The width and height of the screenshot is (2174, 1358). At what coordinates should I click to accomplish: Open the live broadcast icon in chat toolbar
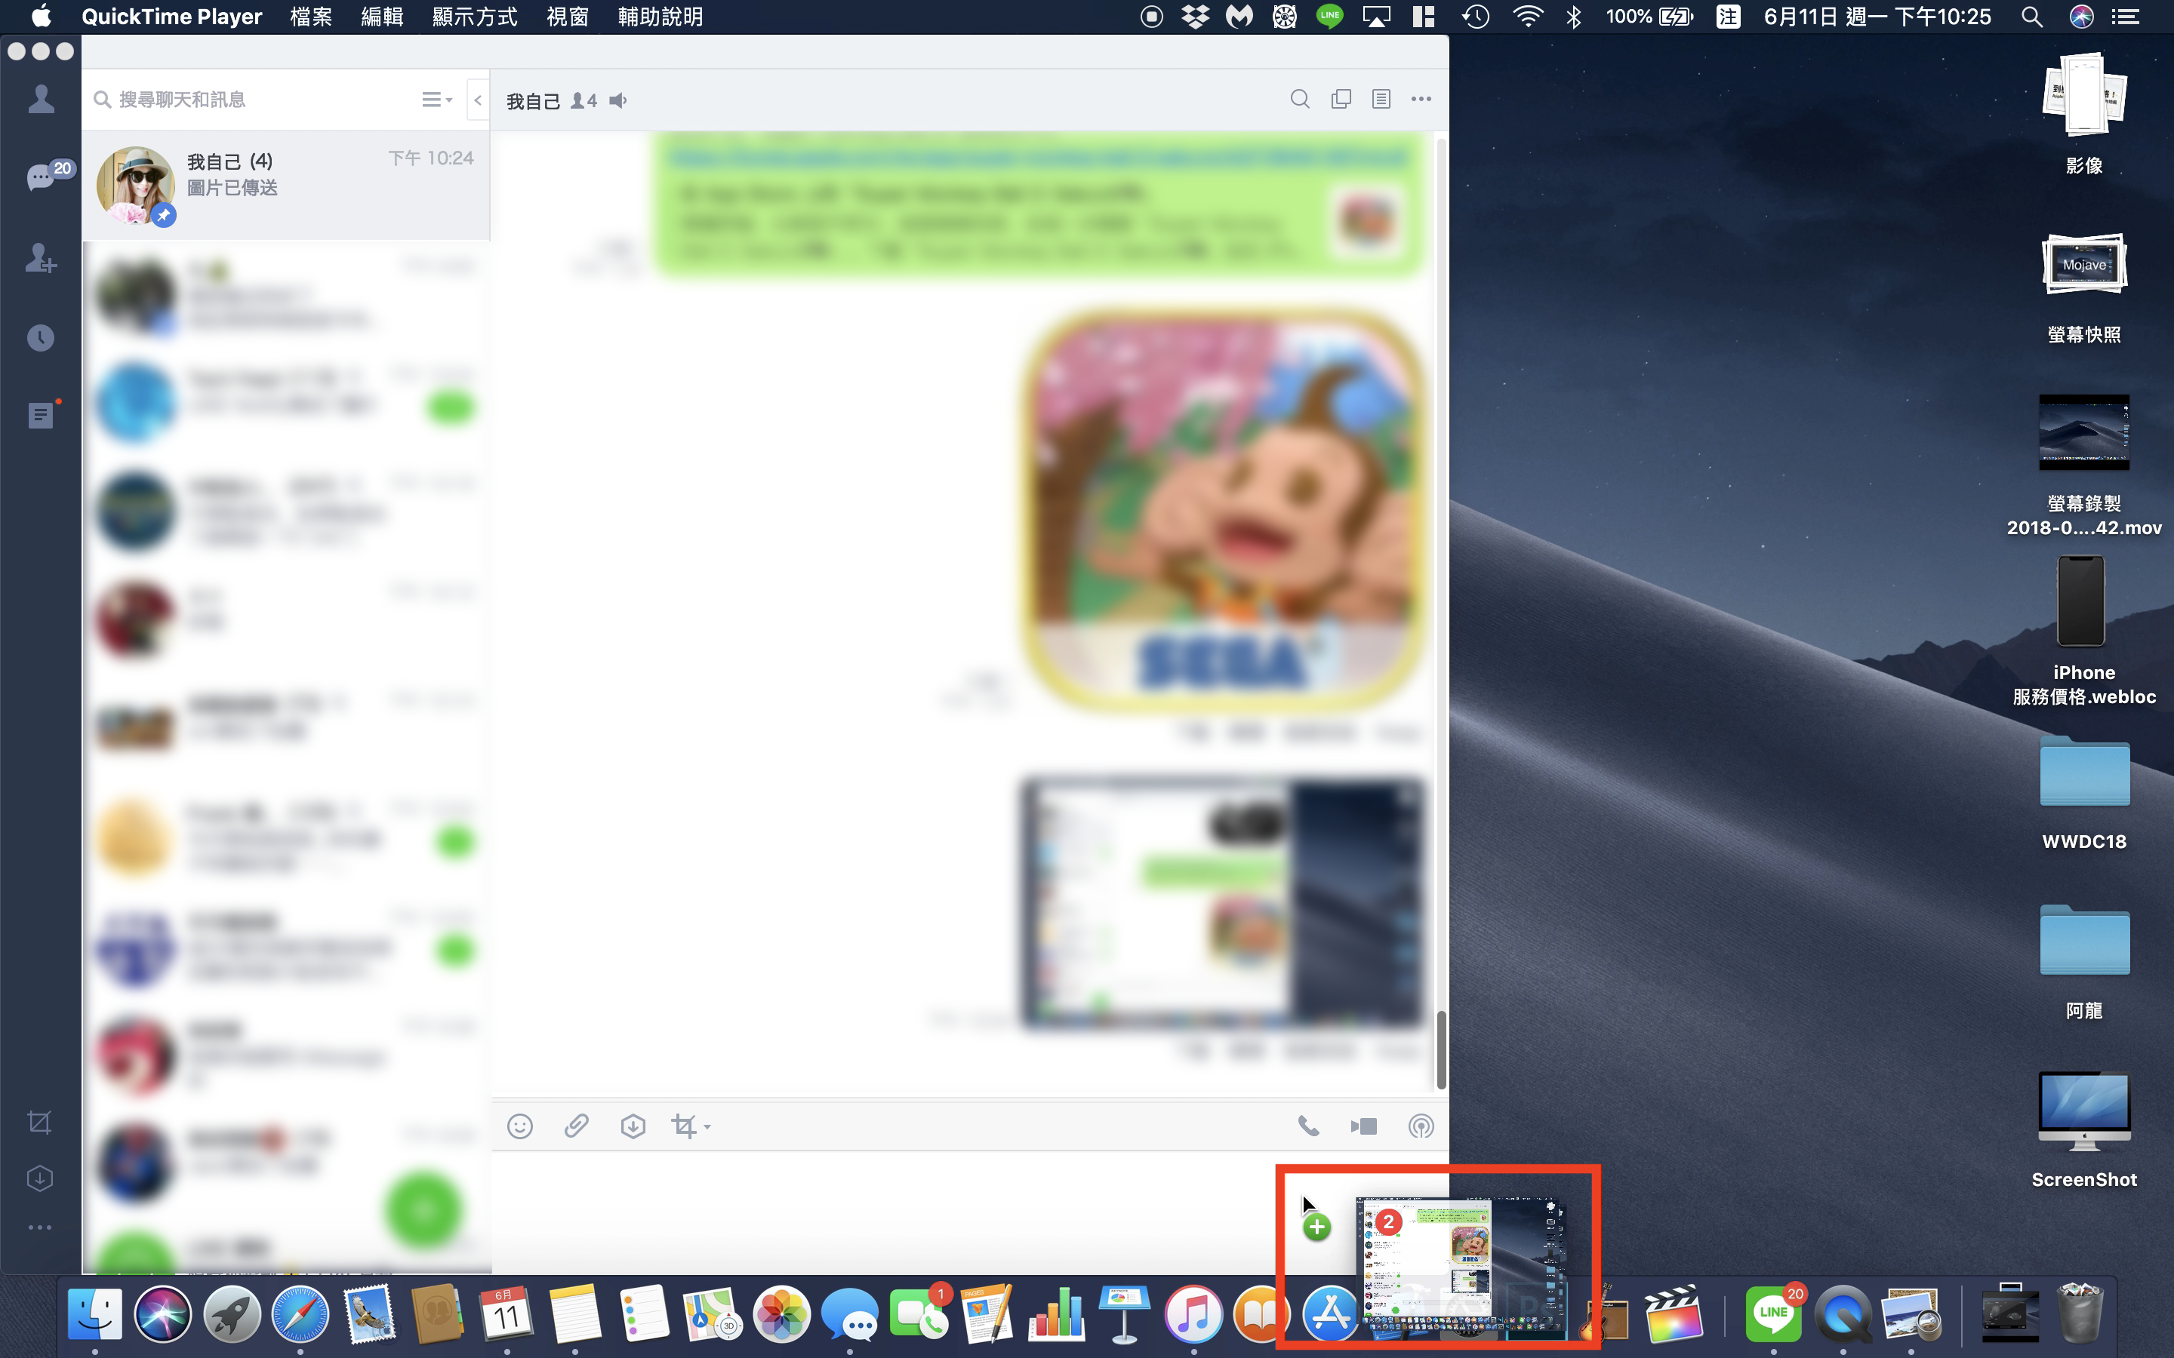(1421, 1126)
